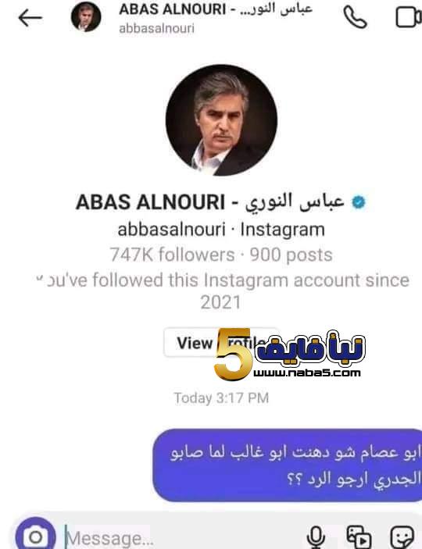This screenshot has width=422, height=549.
Task: Tap the back arrow icon
Action: [30, 18]
